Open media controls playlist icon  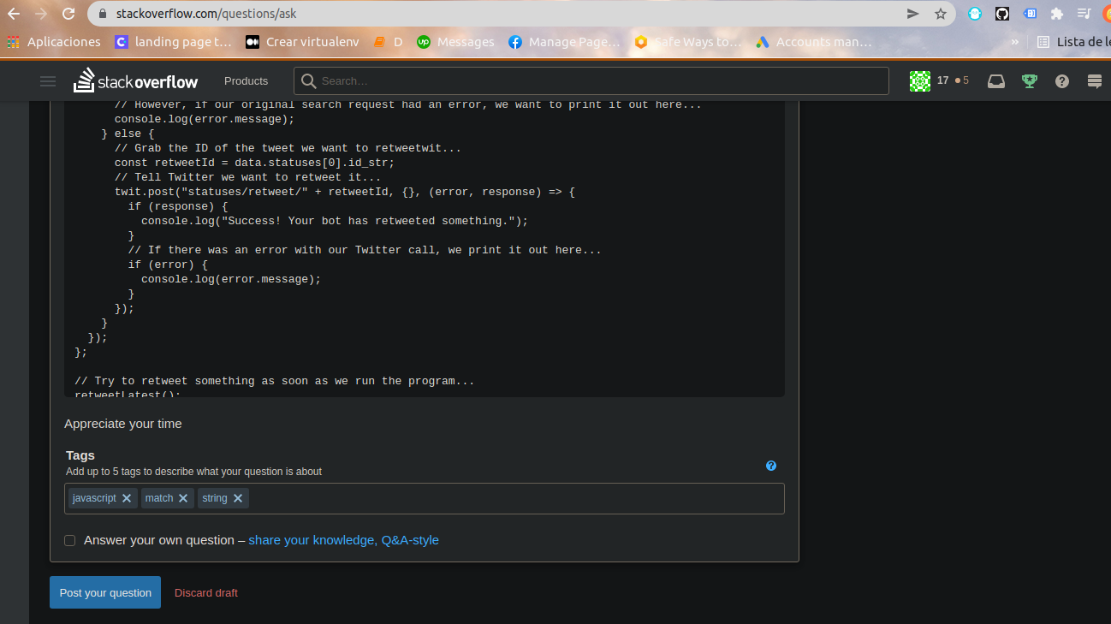click(x=1084, y=14)
